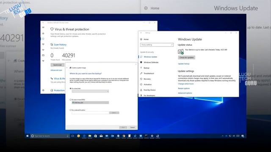Screen dimensions: 271x152
Task: Select On one or more DVDs option
Action: click(71, 100)
